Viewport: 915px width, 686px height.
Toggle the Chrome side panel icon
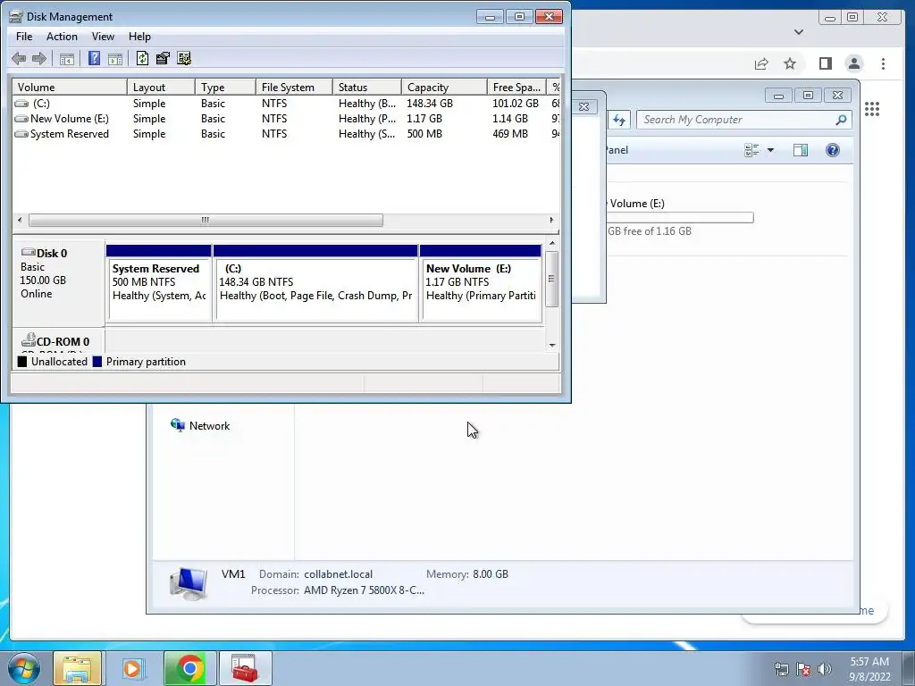(825, 63)
